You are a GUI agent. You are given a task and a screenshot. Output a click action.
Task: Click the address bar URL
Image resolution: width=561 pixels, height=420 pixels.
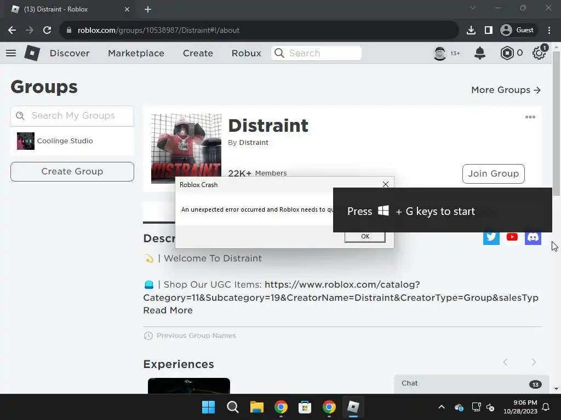158,31
